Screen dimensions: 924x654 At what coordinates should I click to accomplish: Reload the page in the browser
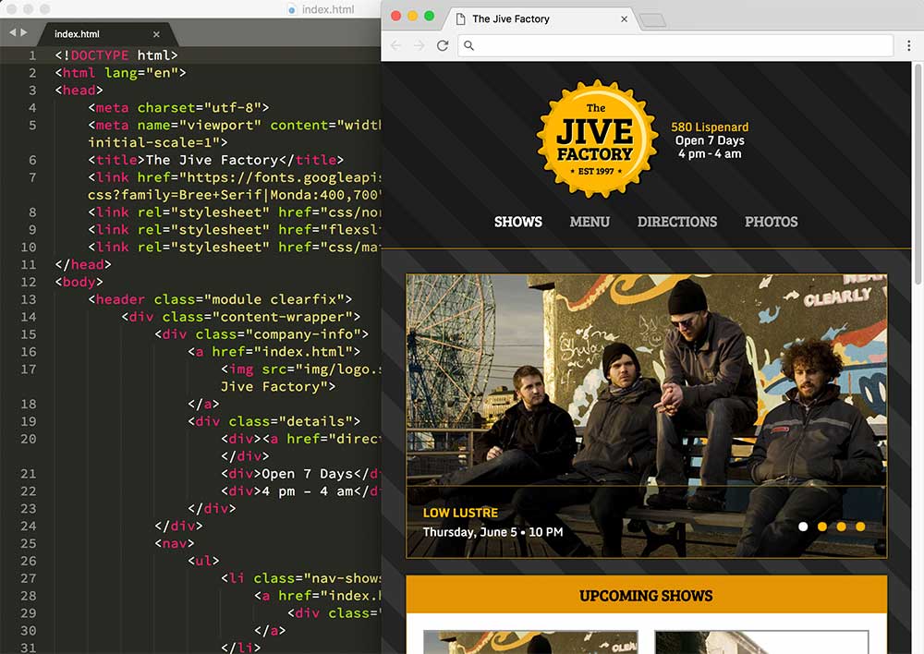click(443, 45)
